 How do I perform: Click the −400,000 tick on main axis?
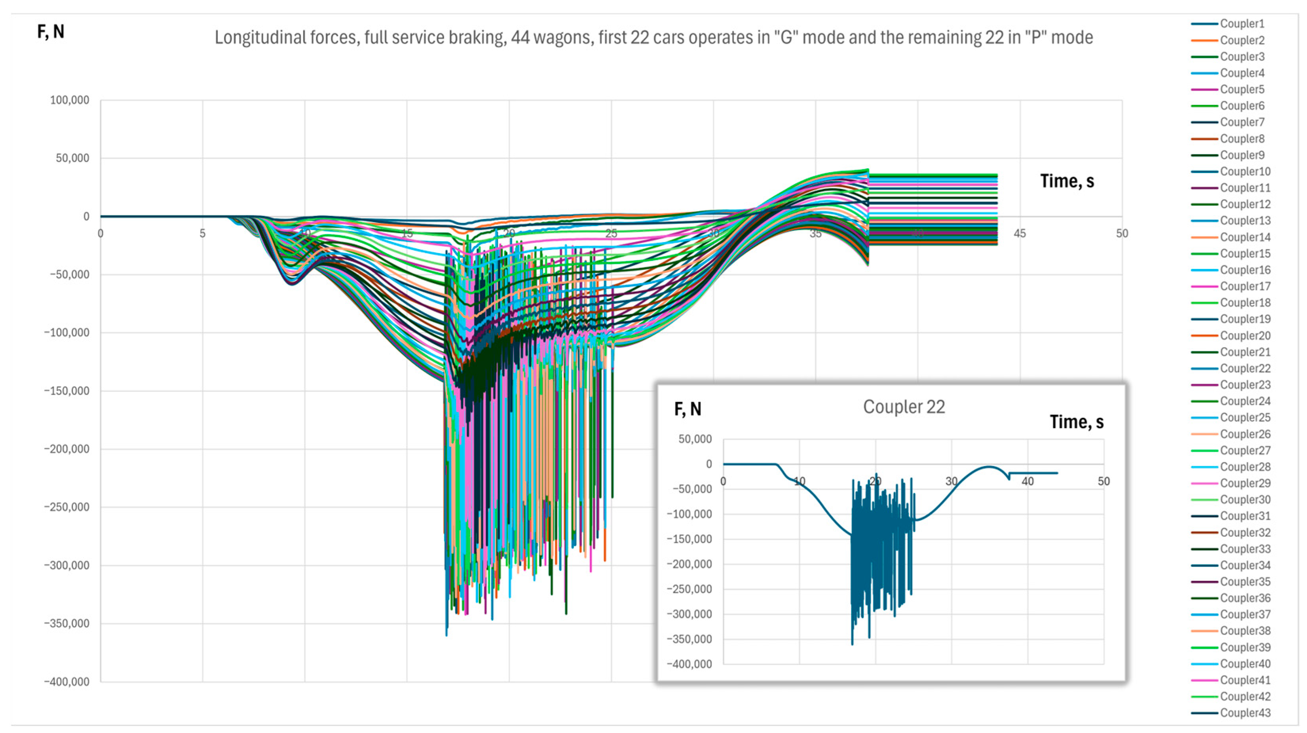click(66, 682)
